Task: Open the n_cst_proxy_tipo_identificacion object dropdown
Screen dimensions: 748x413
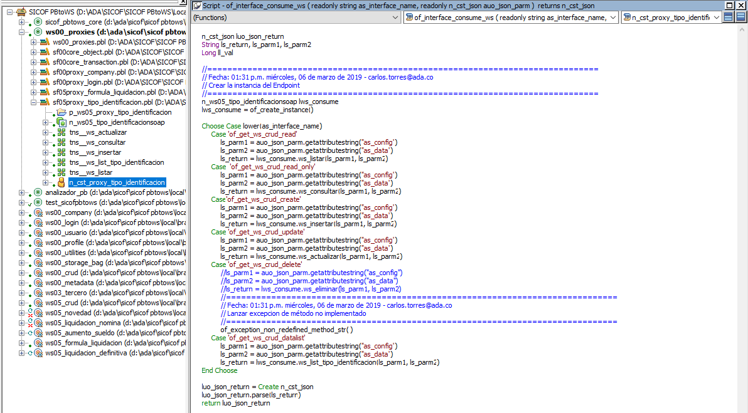Action: click(x=717, y=18)
